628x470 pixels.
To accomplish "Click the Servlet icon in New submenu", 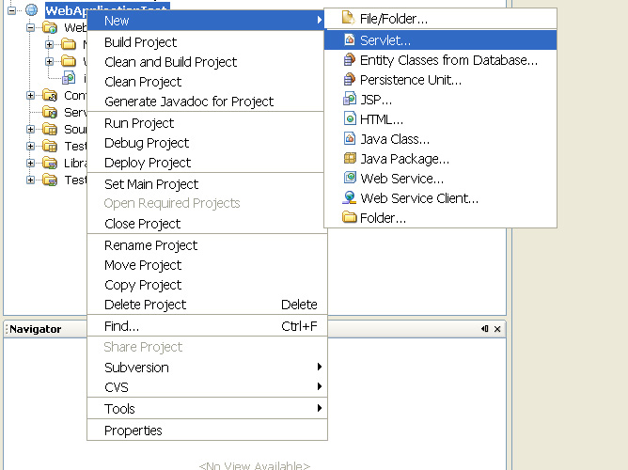I will tap(350, 40).
